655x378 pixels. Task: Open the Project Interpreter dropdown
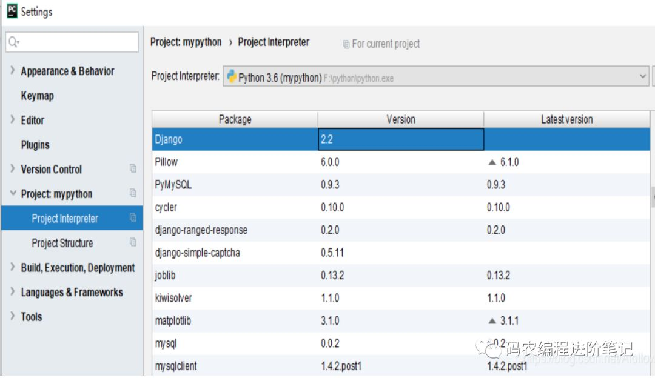(643, 77)
